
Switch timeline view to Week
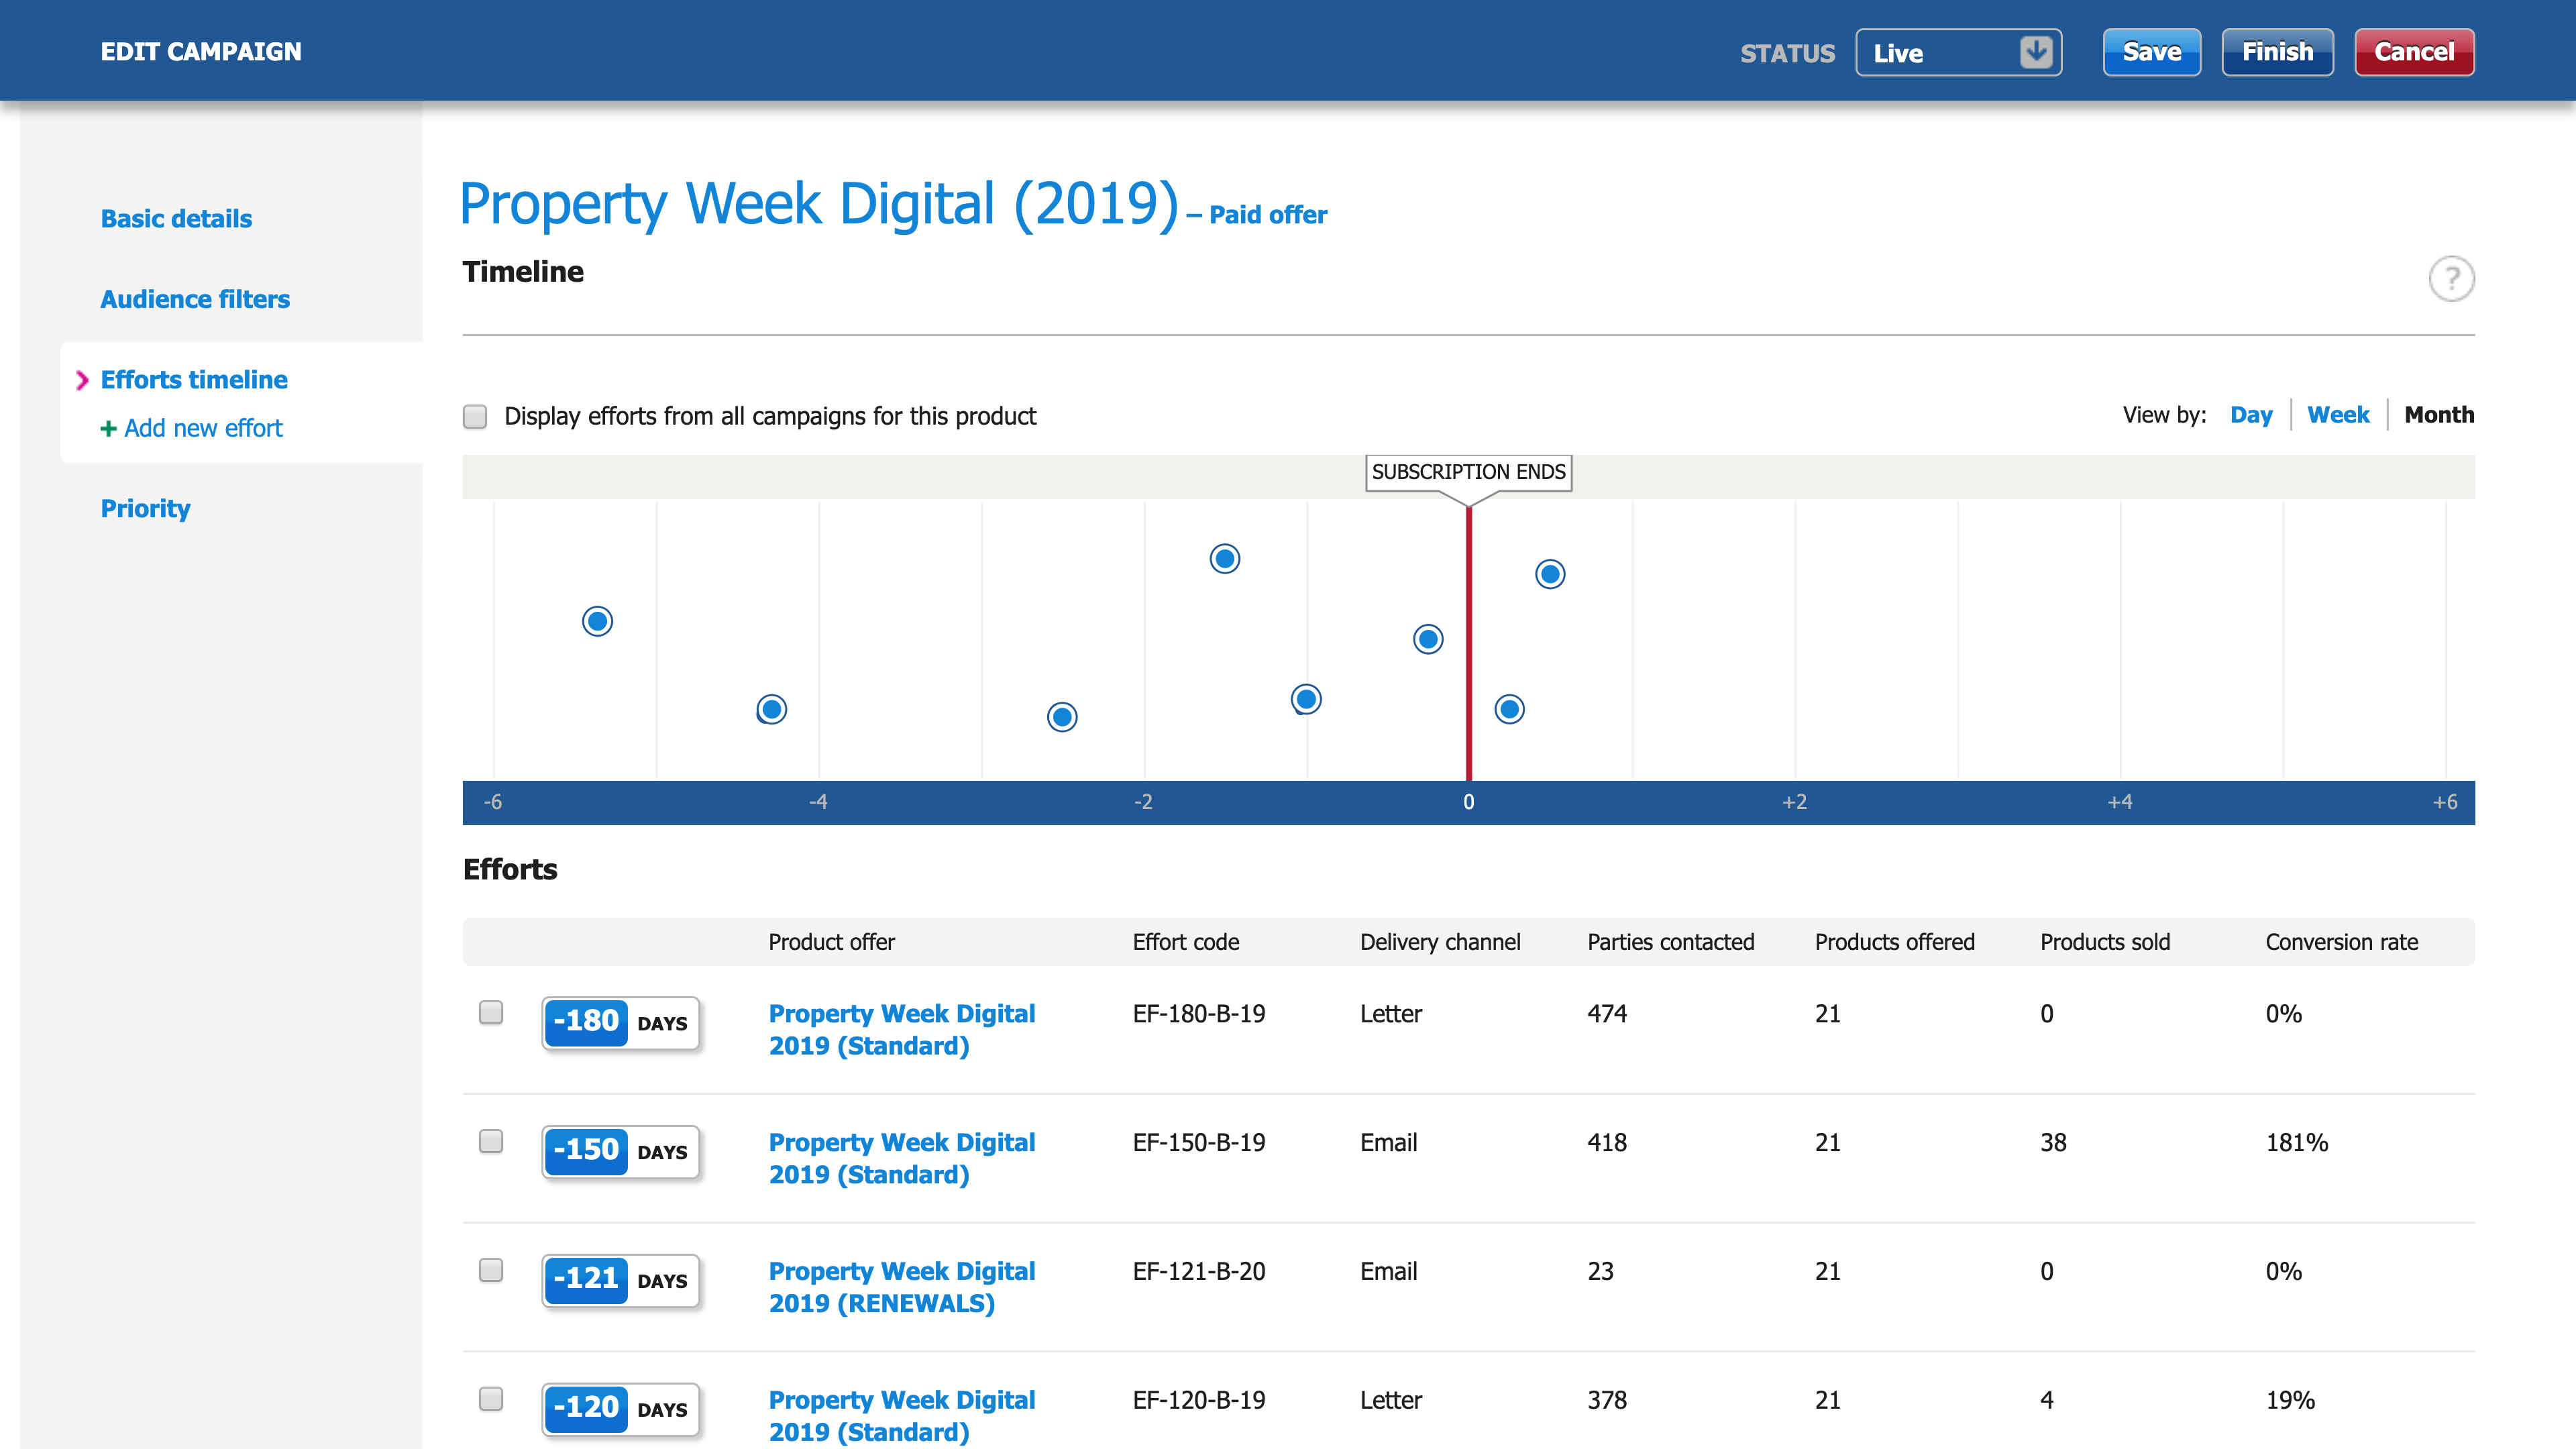click(x=2337, y=415)
